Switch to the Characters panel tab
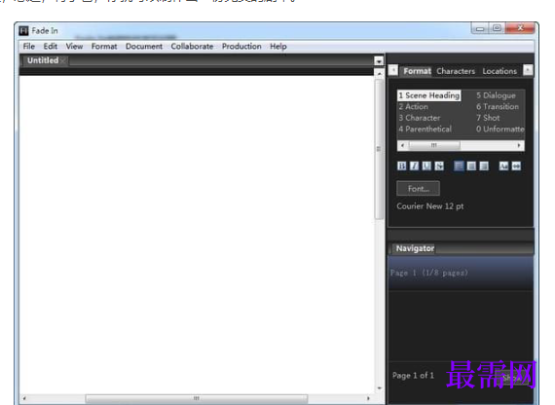 pos(456,71)
